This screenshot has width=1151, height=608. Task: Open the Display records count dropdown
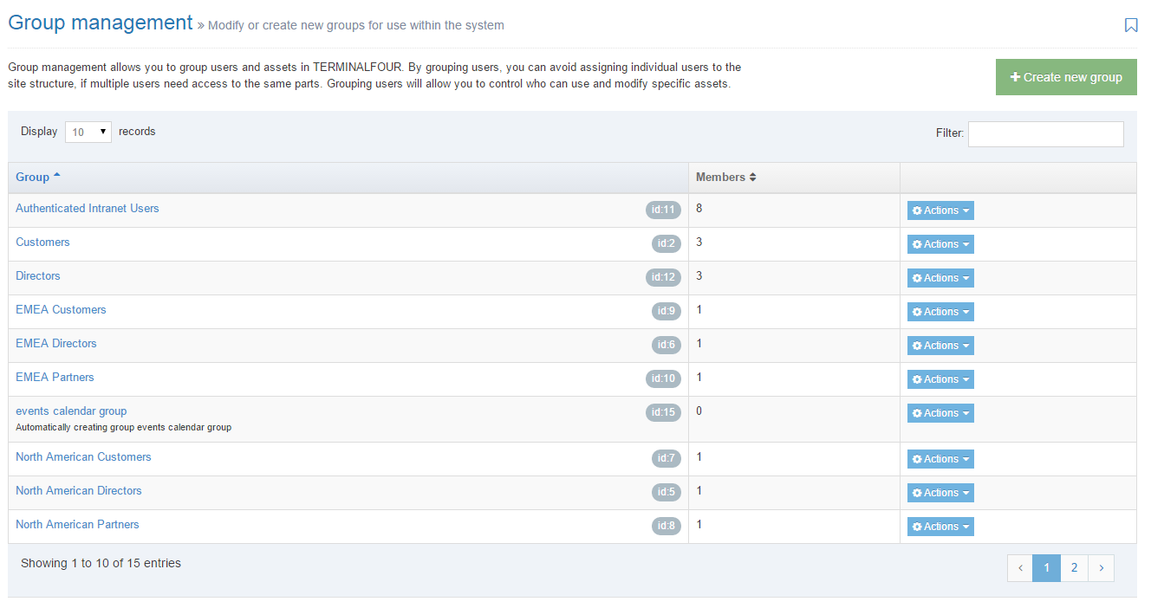pos(88,132)
